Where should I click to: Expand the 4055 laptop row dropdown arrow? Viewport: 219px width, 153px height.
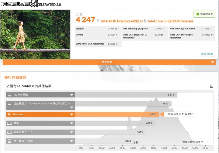(71, 123)
